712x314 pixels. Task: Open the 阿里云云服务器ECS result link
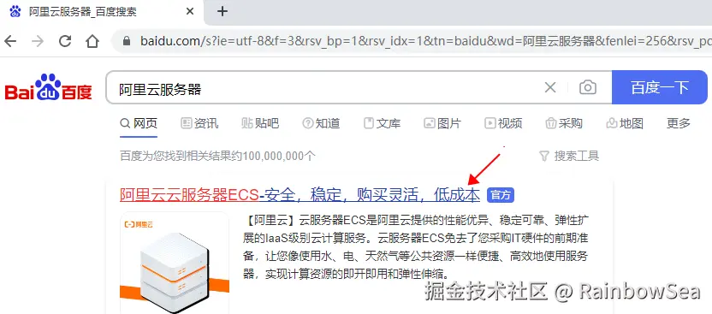click(300, 195)
